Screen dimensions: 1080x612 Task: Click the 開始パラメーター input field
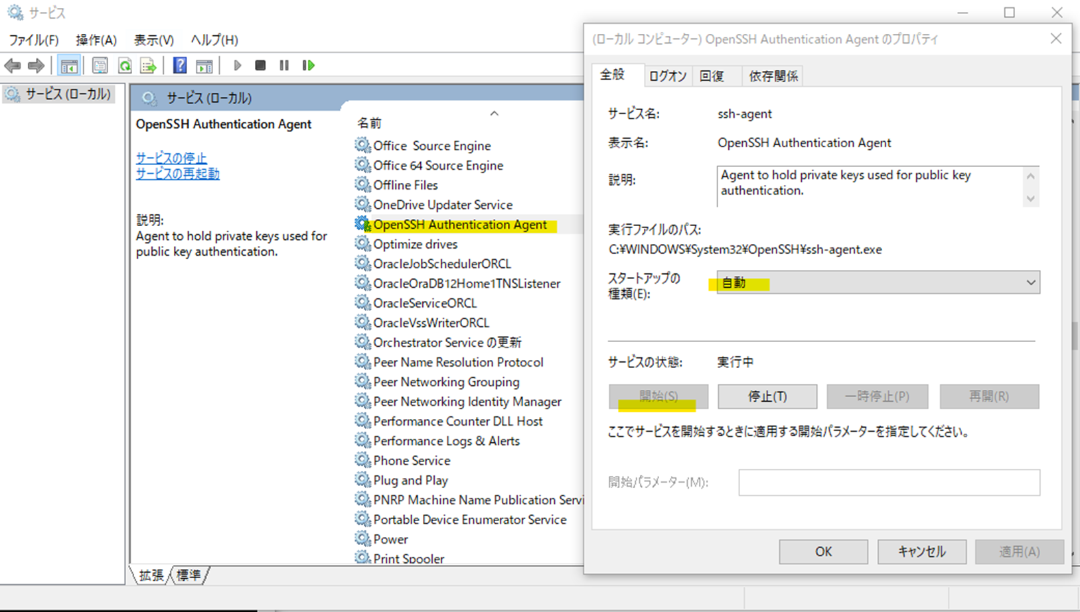tap(889, 482)
